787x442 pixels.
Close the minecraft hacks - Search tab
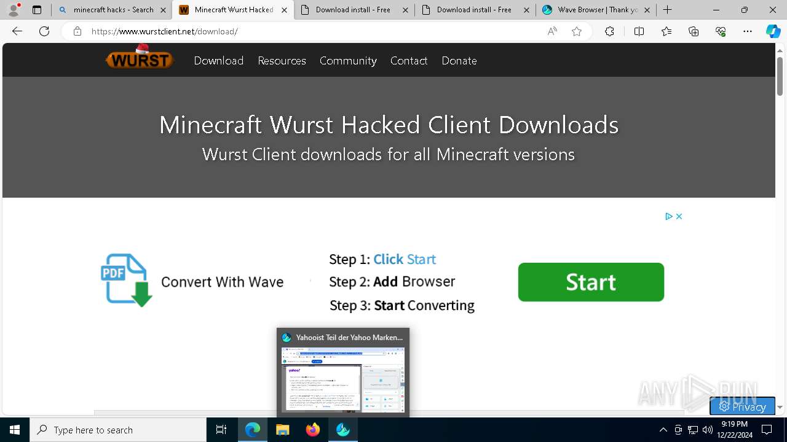tap(163, 10)
